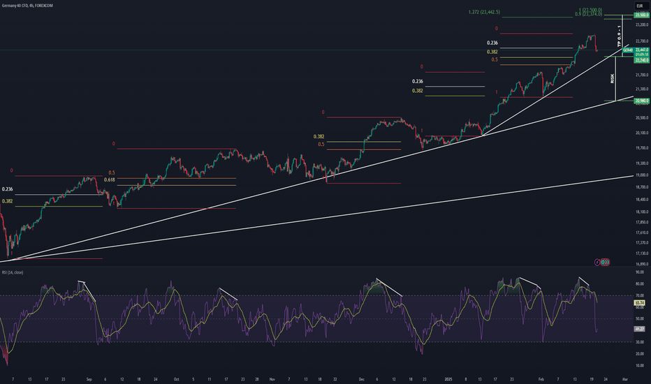This screenshot has height=384, width=651.
Task: Click the TP 0.9 - 1 text label
Action: [x=619, y=36]
